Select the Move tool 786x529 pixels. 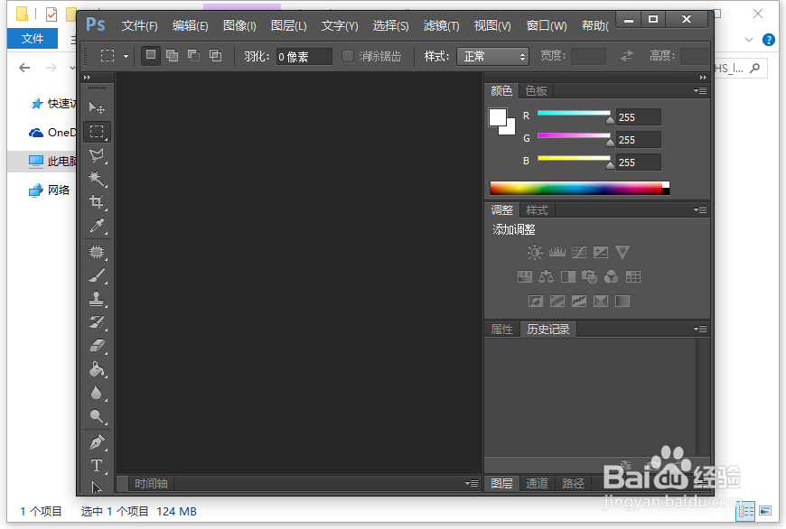point(97,107)
